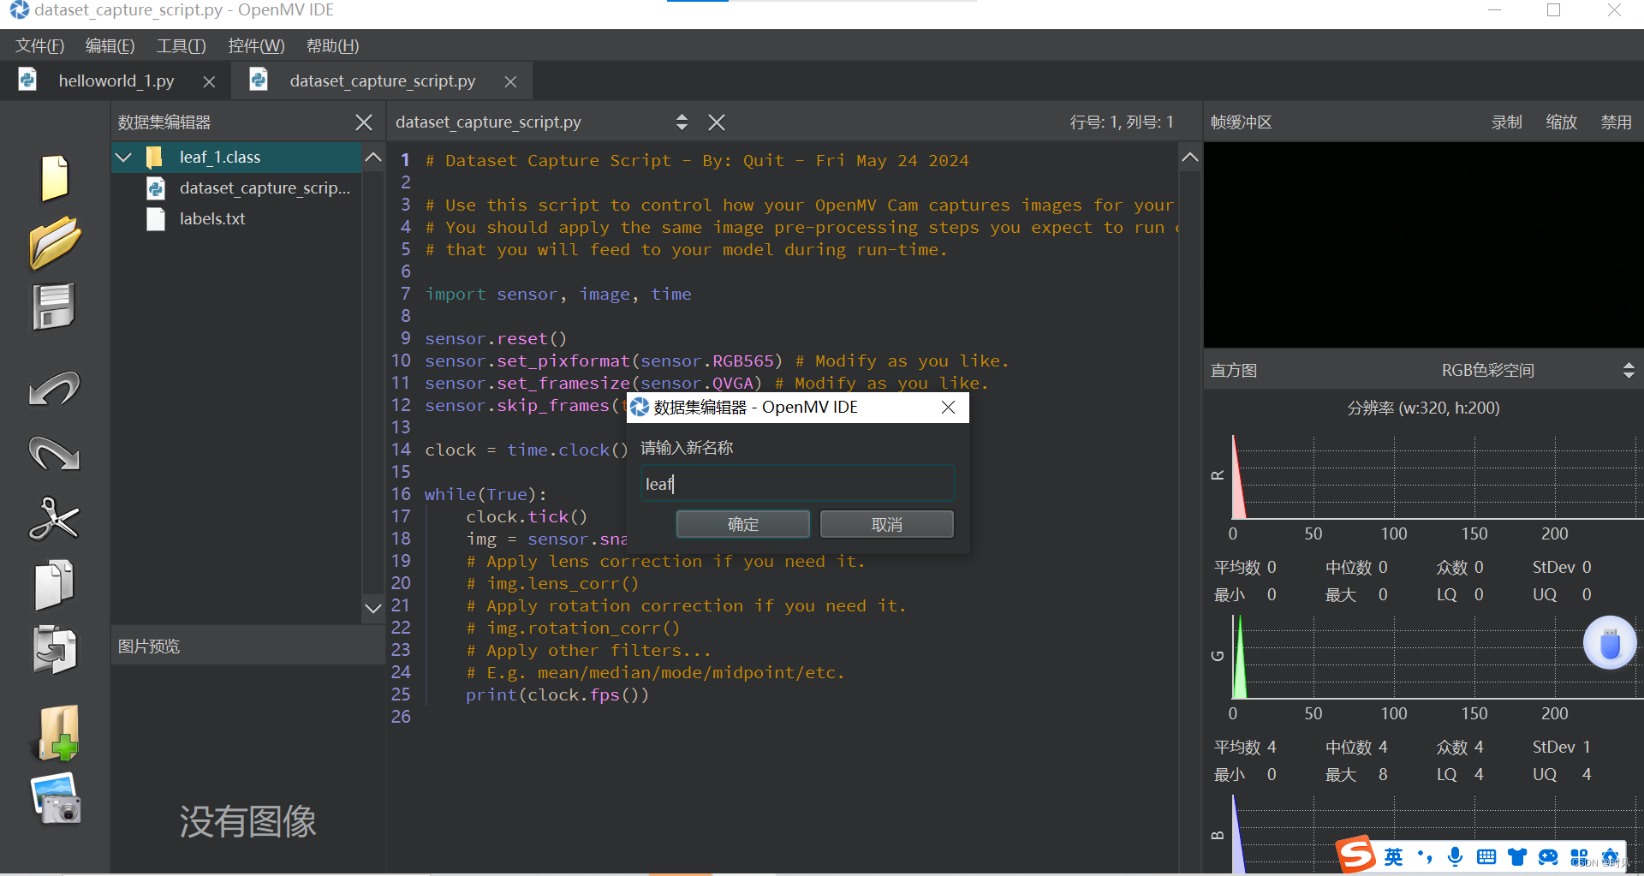The height and width of the screenshot is (876, 1644).
Task: Open the 帮助(H) menu
Action: 332,46
